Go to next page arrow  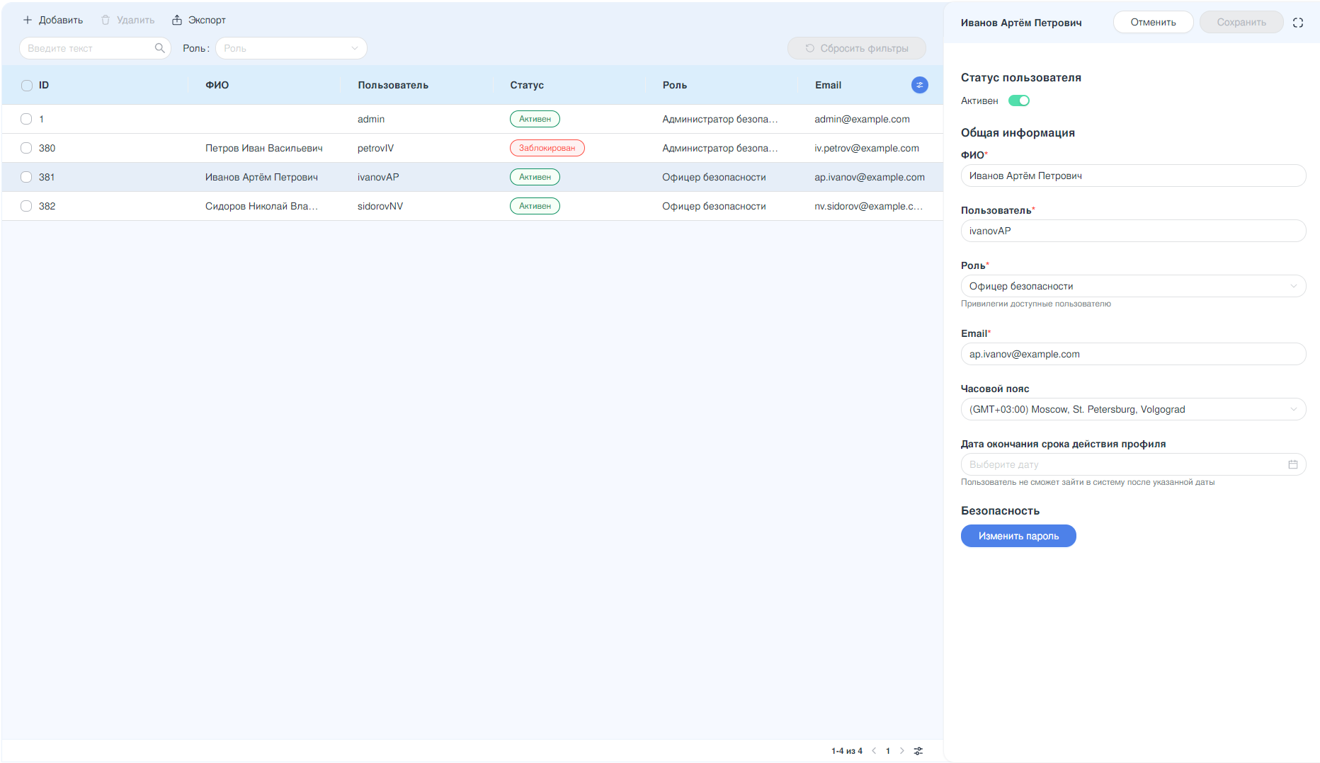point(901,751)
